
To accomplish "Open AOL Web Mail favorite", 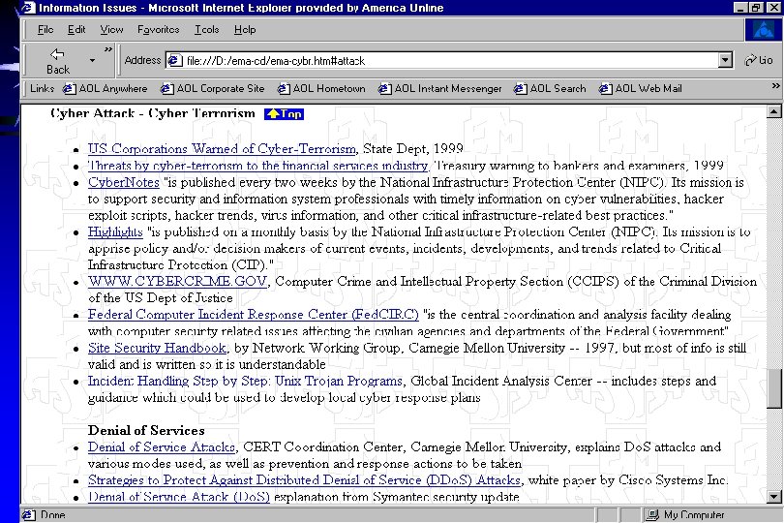I will 641,88.
